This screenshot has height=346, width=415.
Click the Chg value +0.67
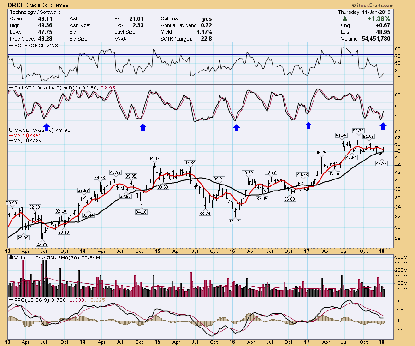[383, 25]
